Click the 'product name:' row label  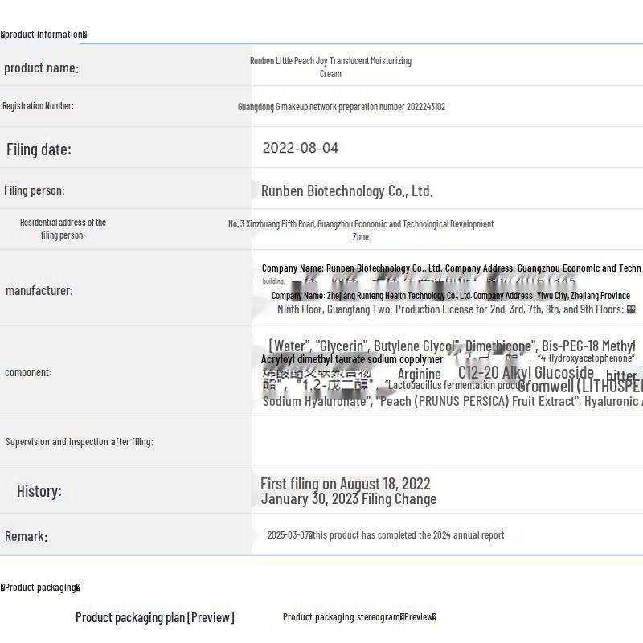42,68
